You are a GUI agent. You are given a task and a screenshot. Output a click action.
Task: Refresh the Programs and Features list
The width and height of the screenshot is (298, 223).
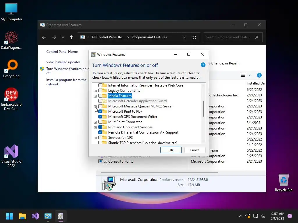tap(194, 37)
